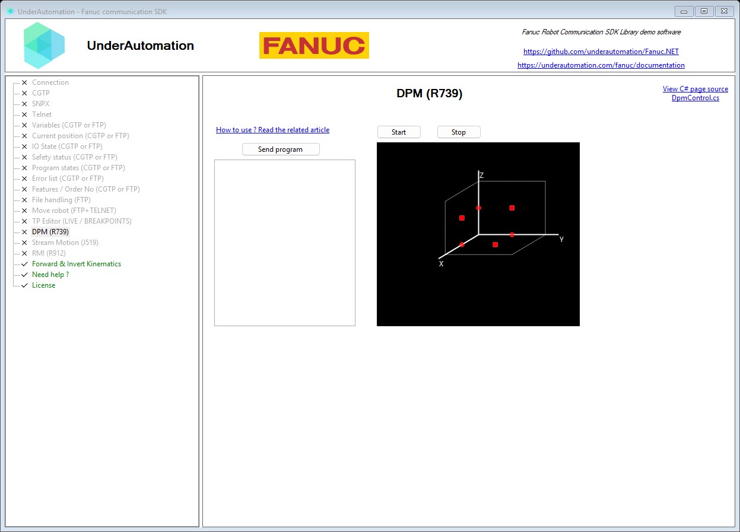Click the Send program button
This screenshot has width=740, height=532.
[281, 149]
